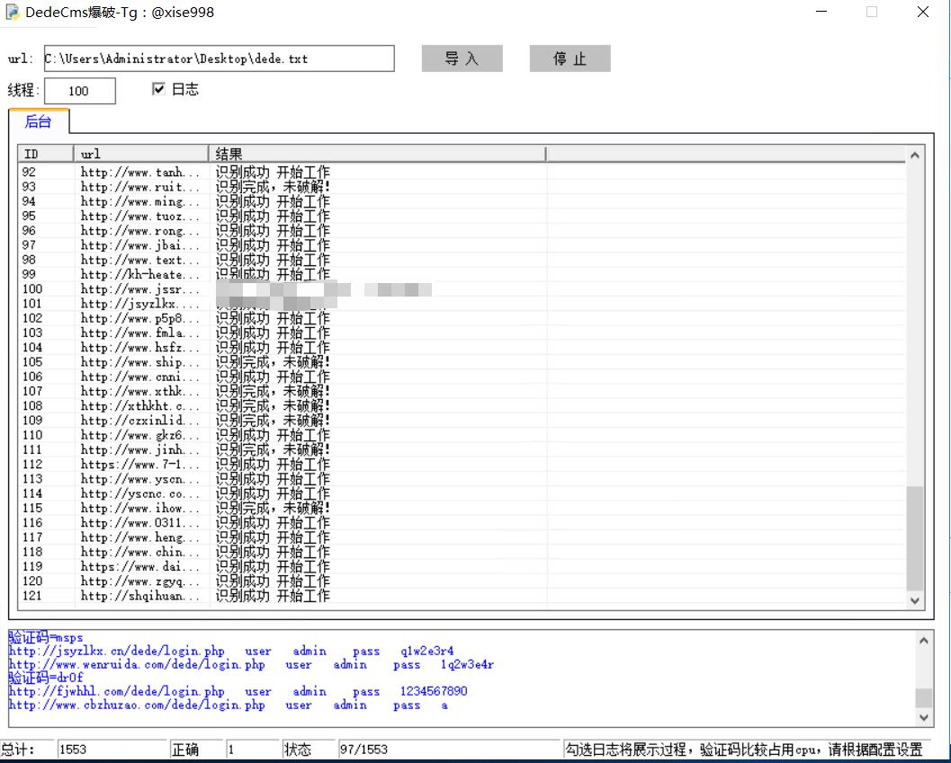
Task: Sort by the 结果 column header
Action: point(377,154)
